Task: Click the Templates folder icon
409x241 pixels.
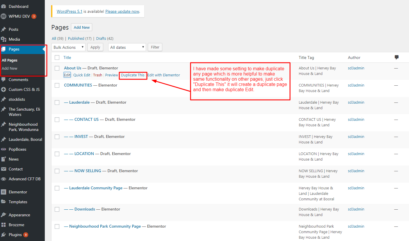Action: coord(3,202)
